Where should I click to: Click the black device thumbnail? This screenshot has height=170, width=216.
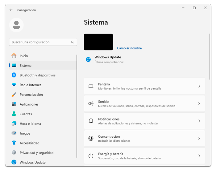tap(98, 42)
